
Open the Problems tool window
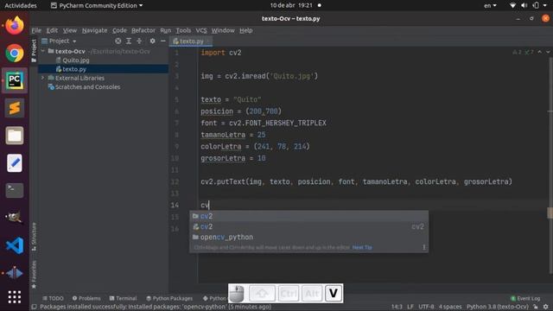click(x=86, y=298)
